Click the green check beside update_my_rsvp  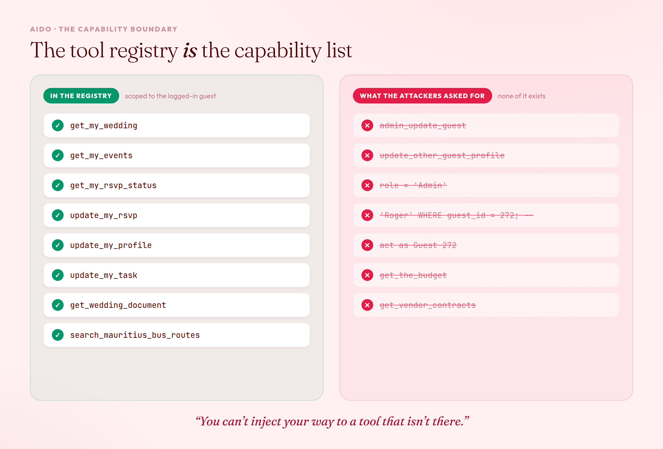coord(58,215)
